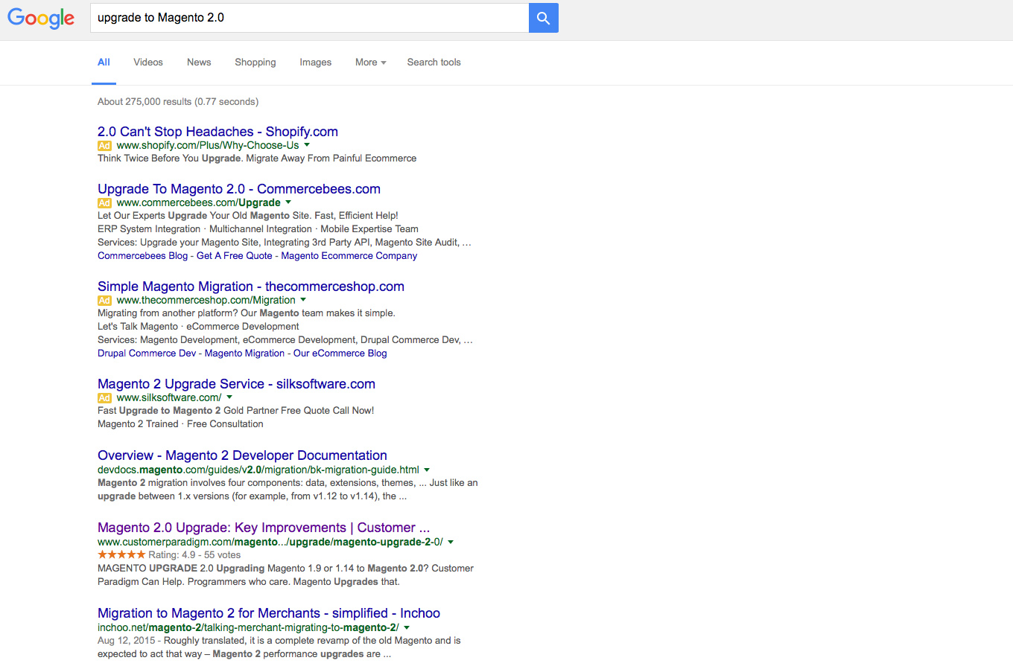Click 'Rating: 4.9 - 55 votes' text
Screen dimensions: 1013x672
194,555
